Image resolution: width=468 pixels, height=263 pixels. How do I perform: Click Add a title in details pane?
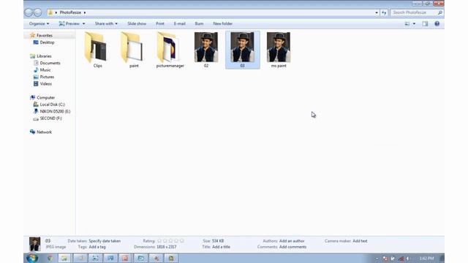[x=221, y=247]
